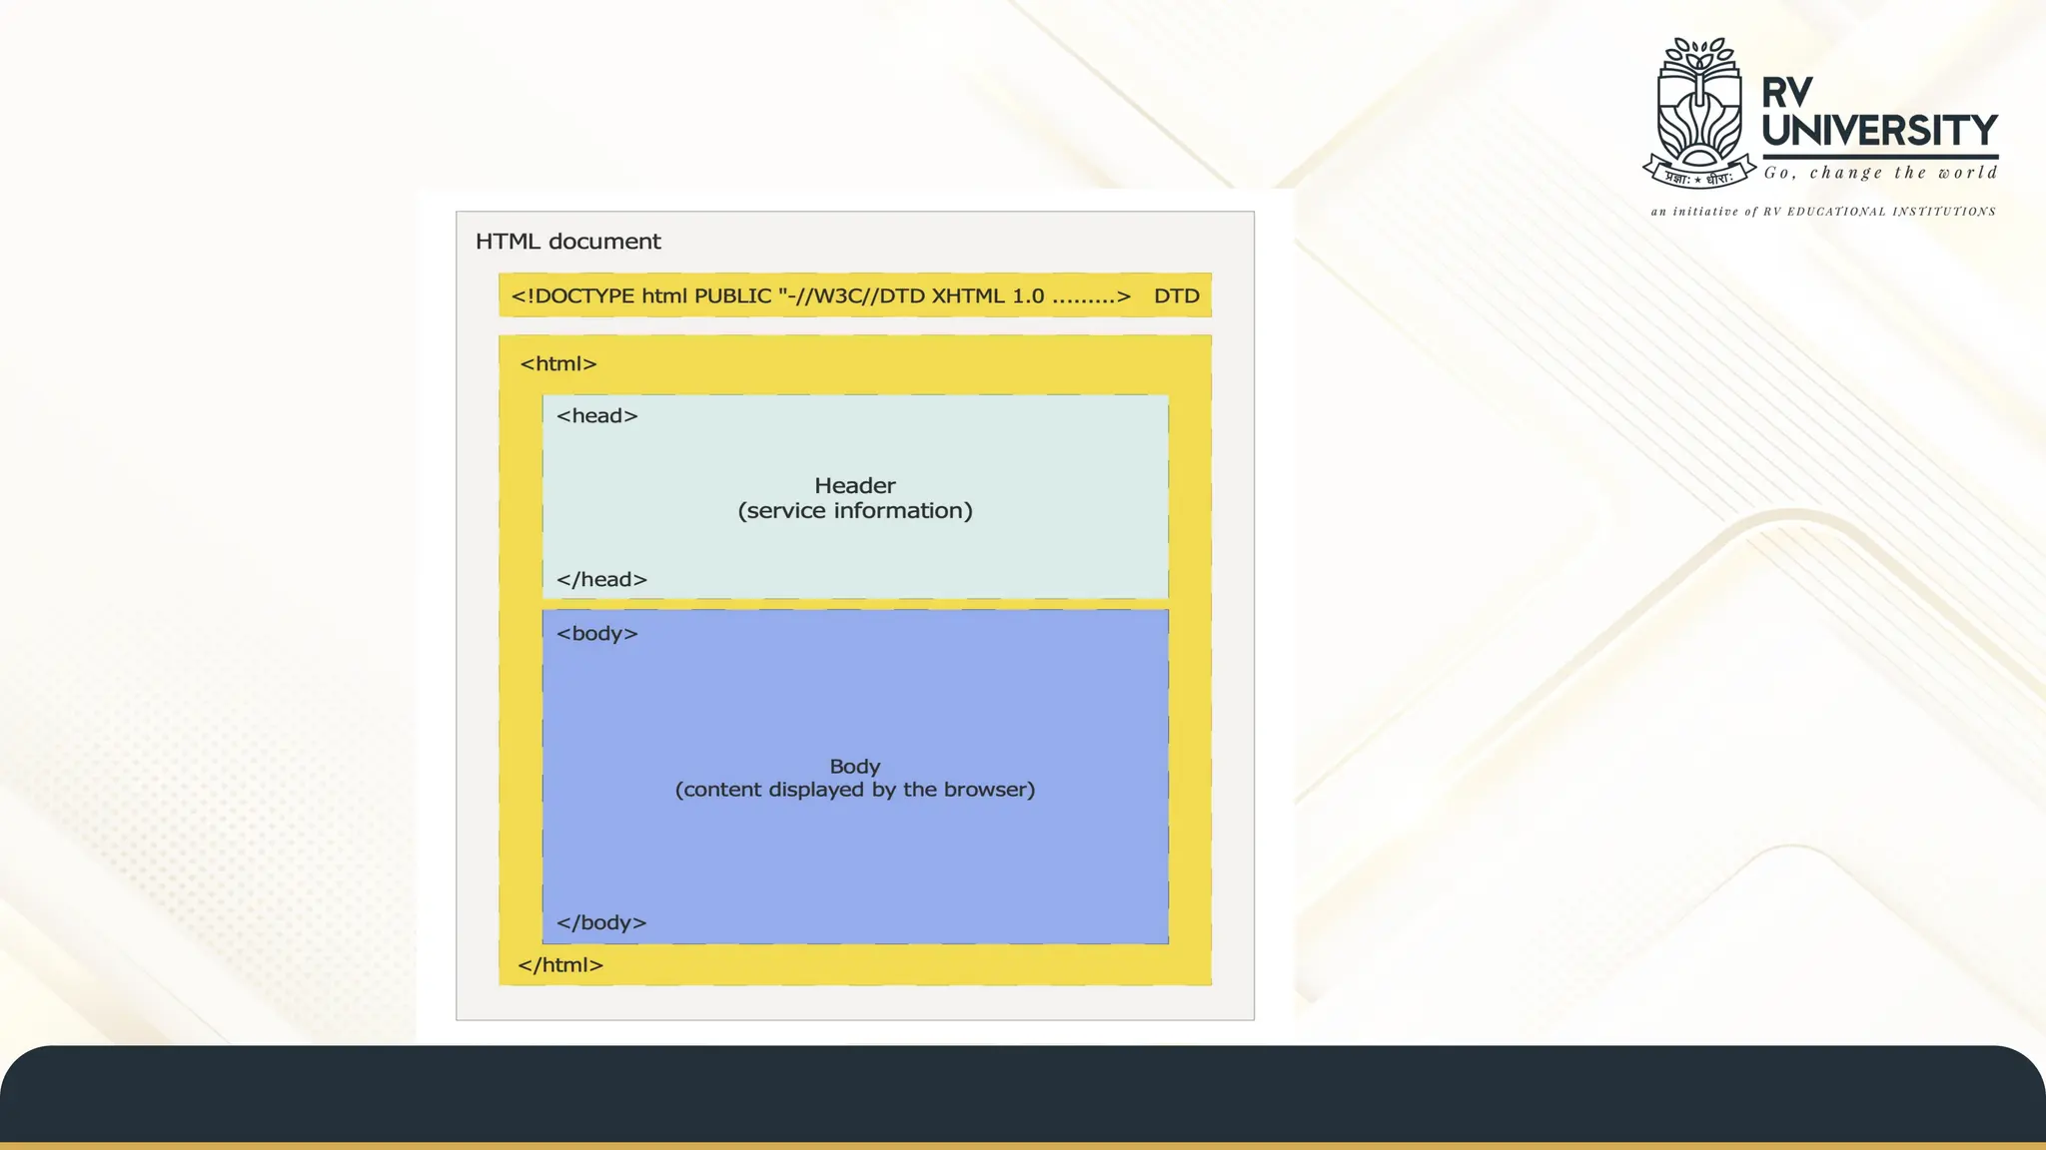Viewport: 2046px width, 1150px height.
Task: Click the 'Body' label in blue box
Action: point(854,767)
